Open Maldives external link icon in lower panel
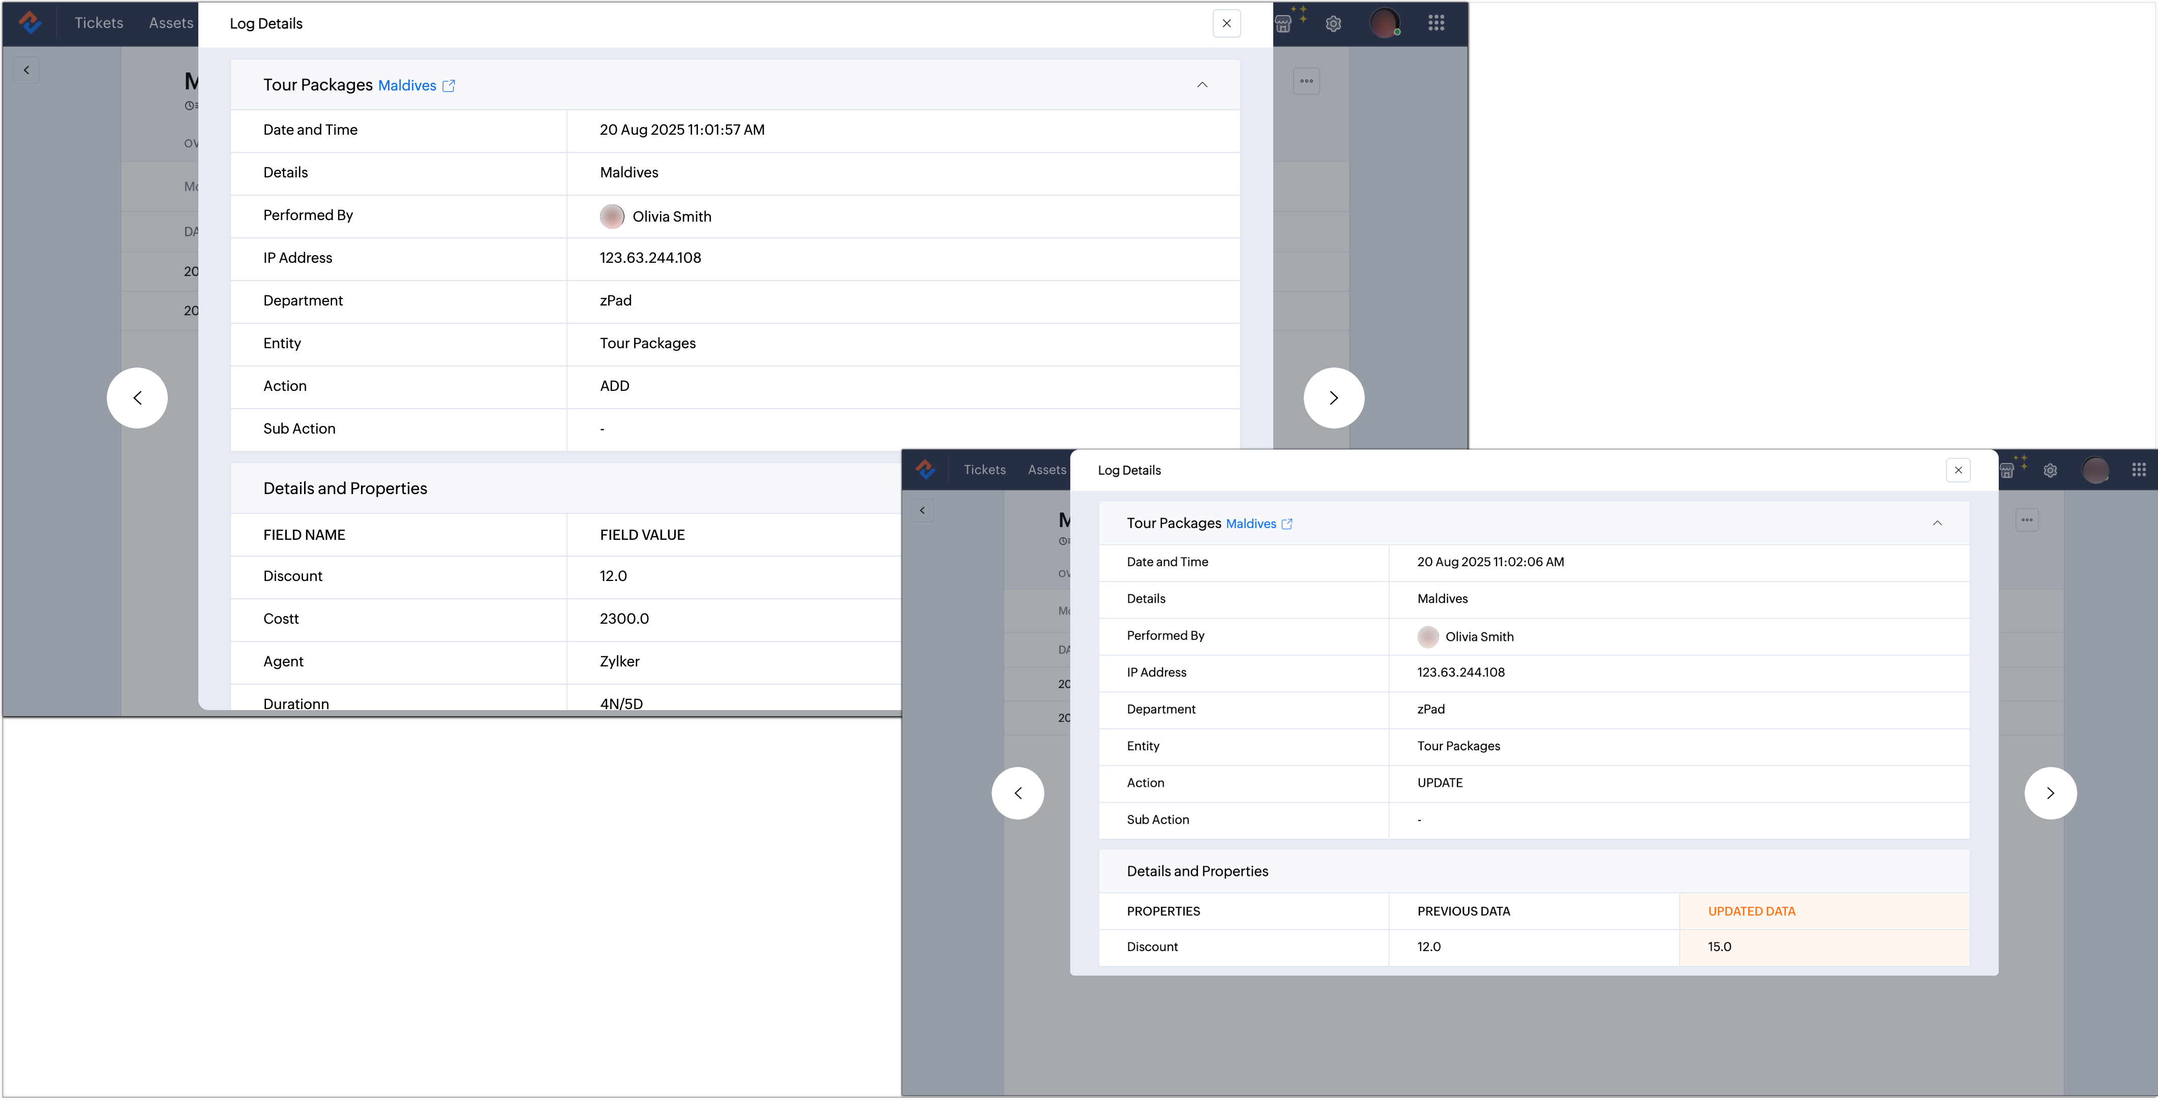 click(1287, 524)
